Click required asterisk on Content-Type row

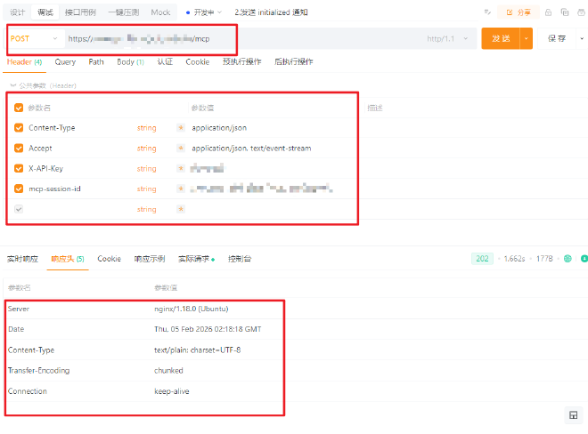181,128
